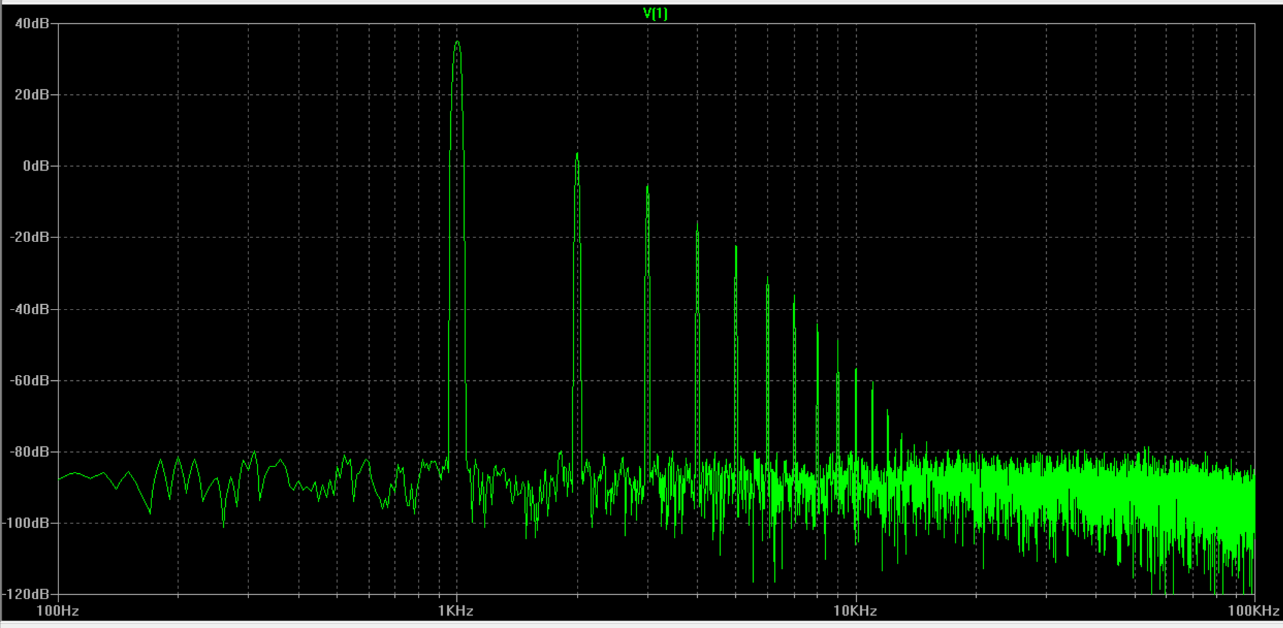Click the 0dB axis label
The height and width of the screenshot is (628, 1283).
coord(36,166)
